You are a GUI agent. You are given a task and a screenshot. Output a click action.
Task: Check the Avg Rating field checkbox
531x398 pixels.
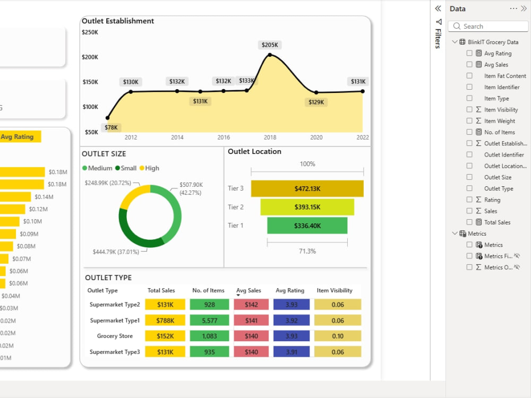click(469, 53)
